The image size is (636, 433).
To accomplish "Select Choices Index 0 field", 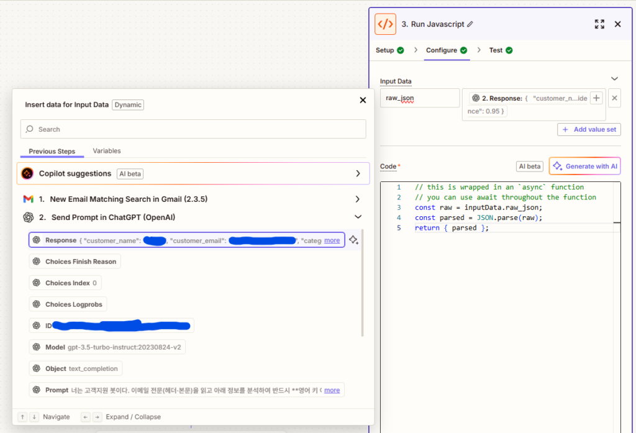I will [65, 283].
